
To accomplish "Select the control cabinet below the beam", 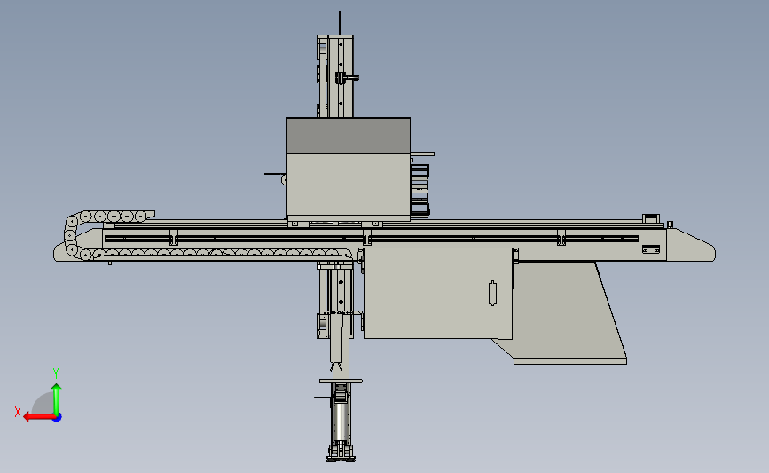I will 437,293.
